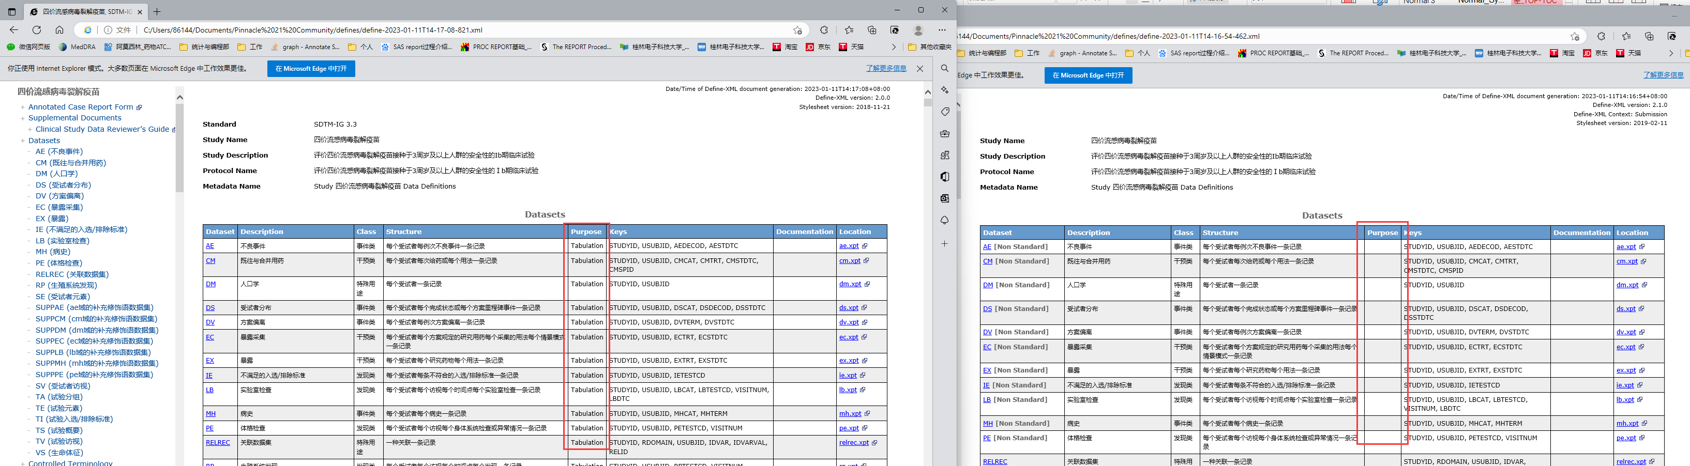Open the CM dataset link in left table
Screen dimensions: 1690x466
[210, 261]
